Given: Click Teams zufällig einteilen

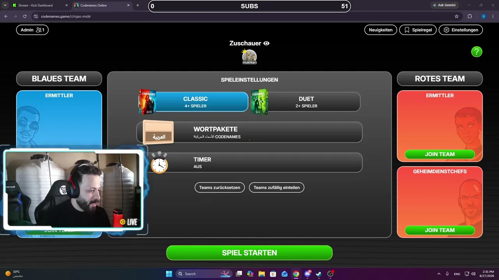Looking at the screenshot, I should [x=277, y=187].
